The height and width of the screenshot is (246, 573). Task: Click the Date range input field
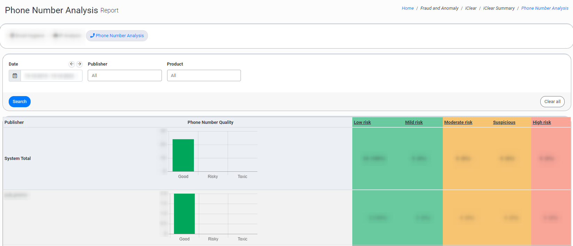(x=51, y=76)
